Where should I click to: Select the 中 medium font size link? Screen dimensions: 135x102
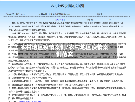60,20
